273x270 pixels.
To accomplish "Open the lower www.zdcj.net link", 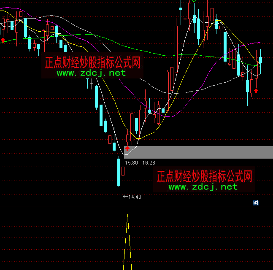I will 203,186.
